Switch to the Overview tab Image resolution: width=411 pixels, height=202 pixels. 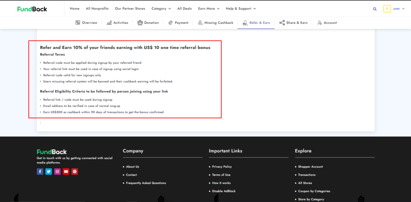(x=86, y=23)
